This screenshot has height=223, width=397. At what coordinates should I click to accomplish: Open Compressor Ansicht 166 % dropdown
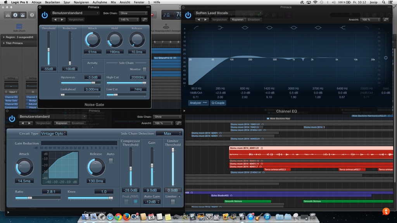[163, 123]
